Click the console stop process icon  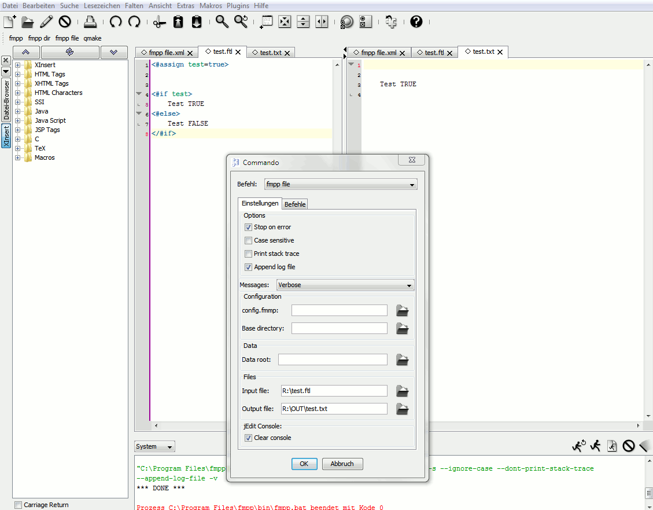[628, 446]
